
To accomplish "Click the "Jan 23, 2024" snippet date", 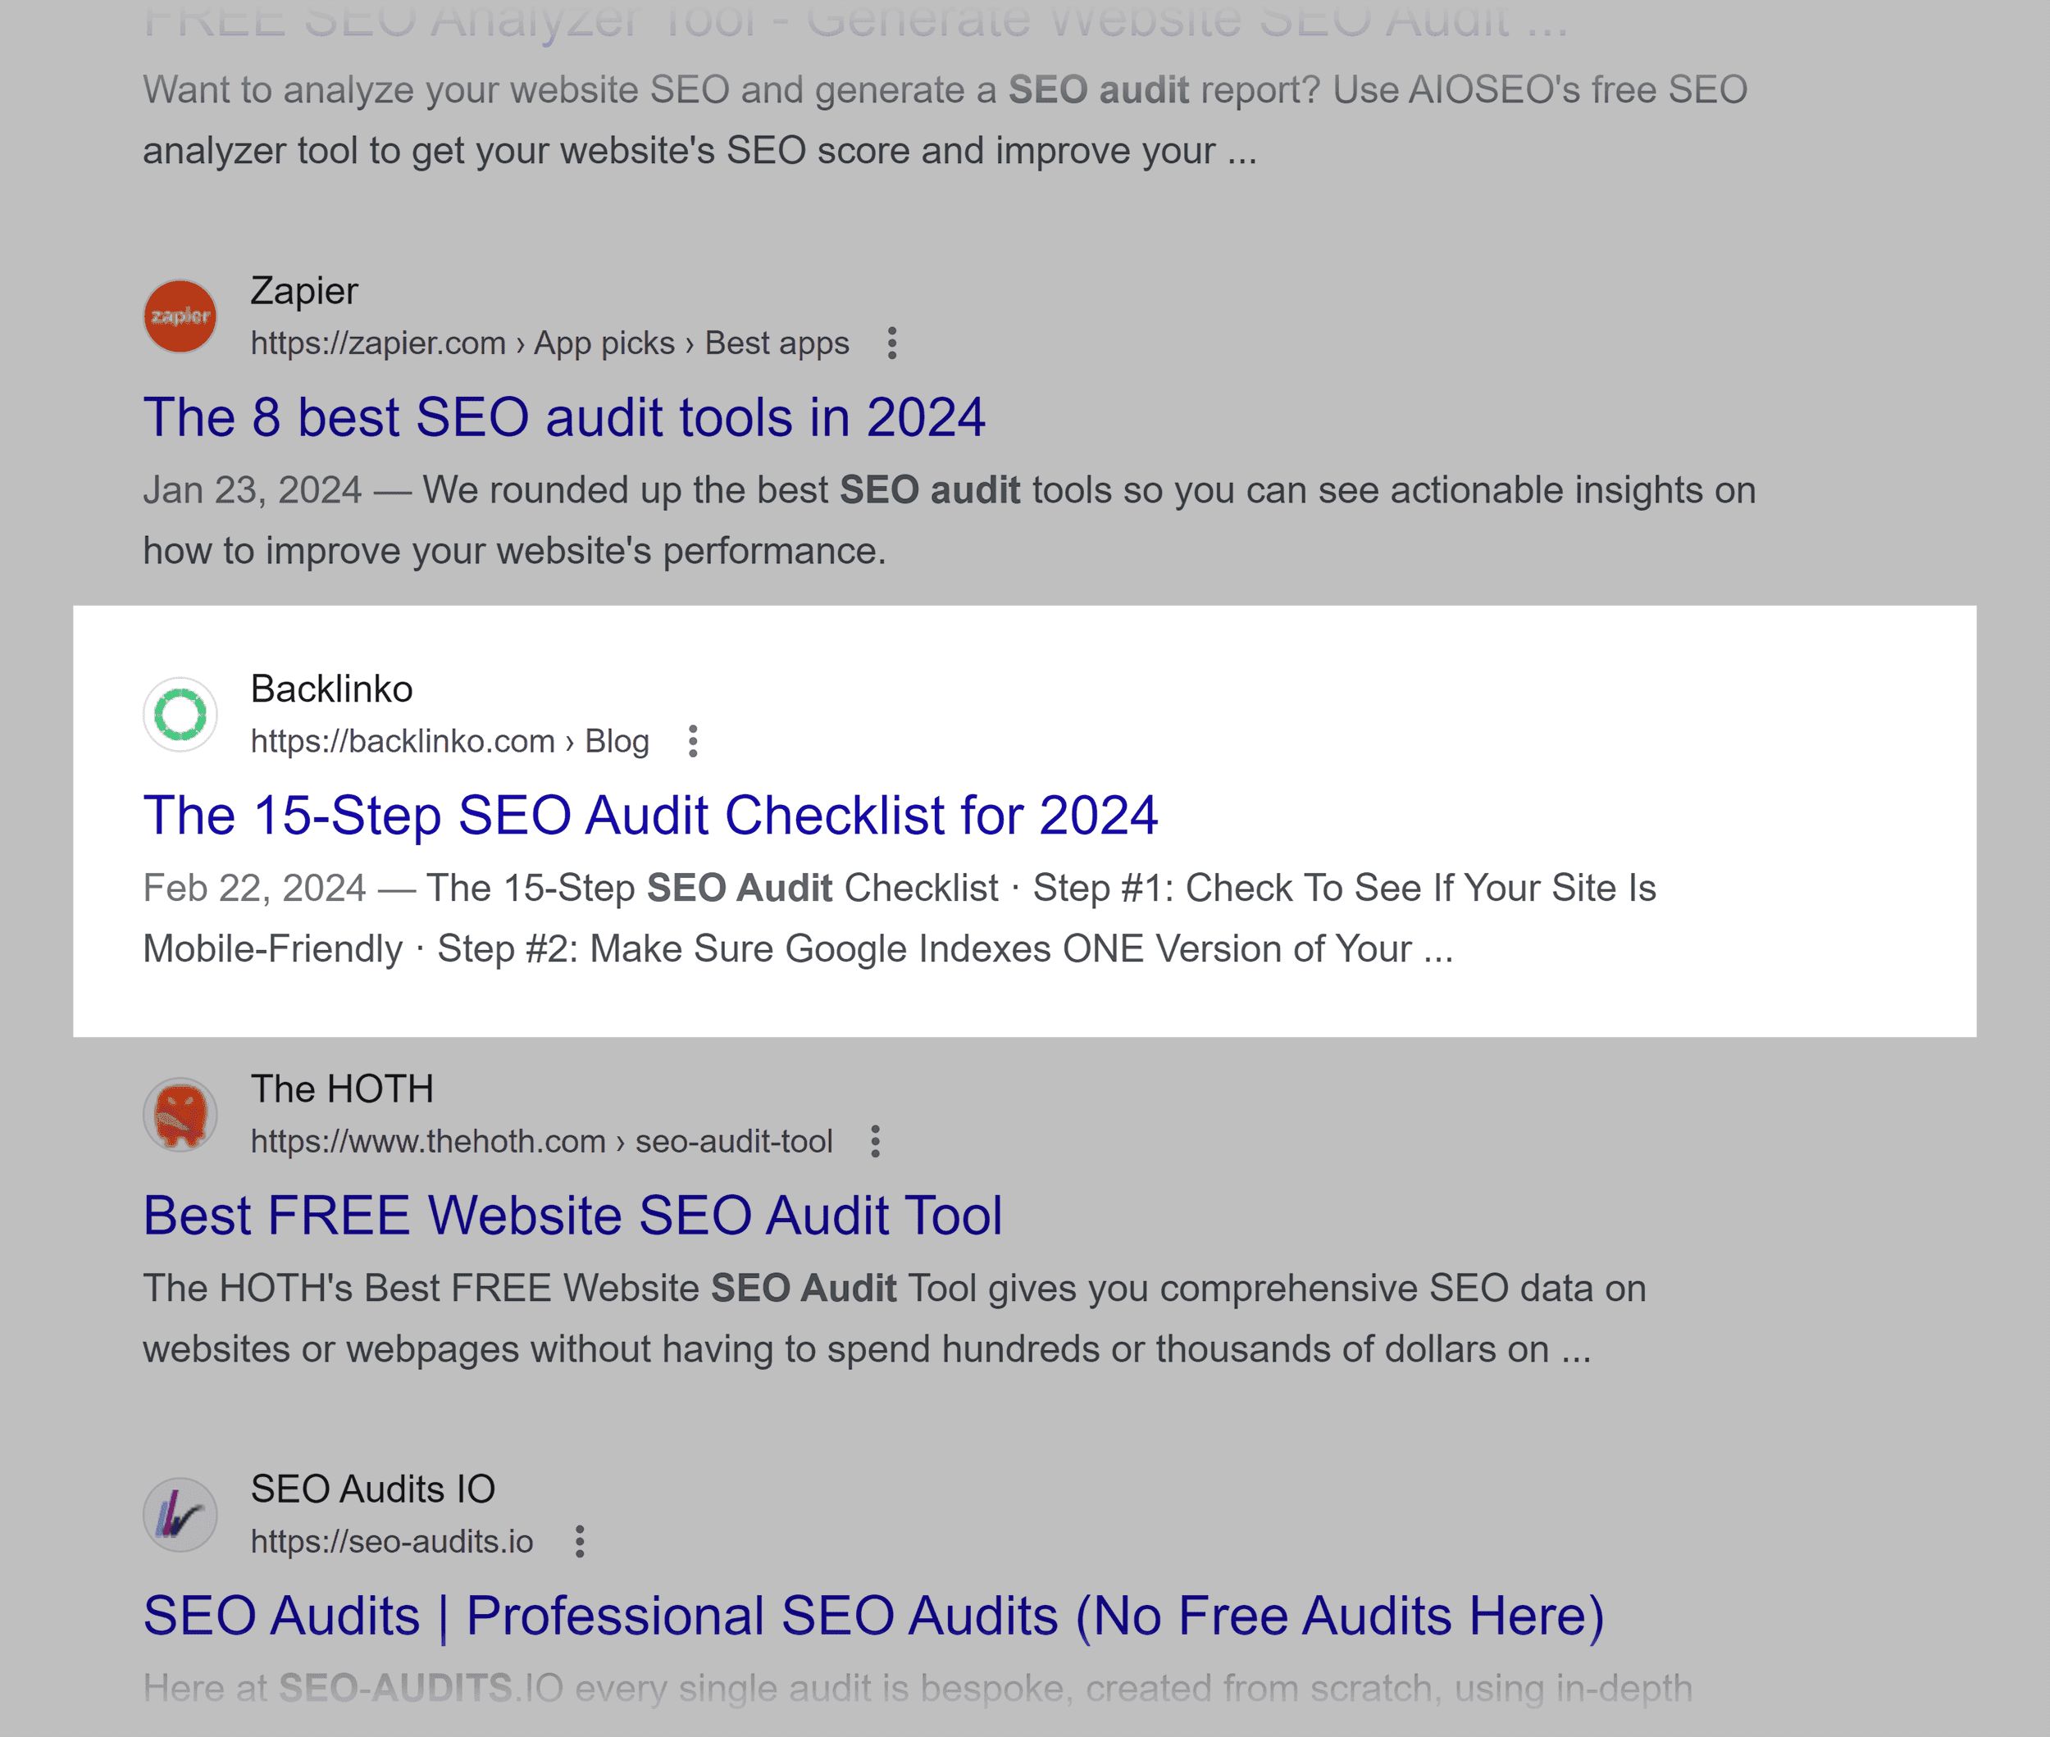I will coord(253,490).
